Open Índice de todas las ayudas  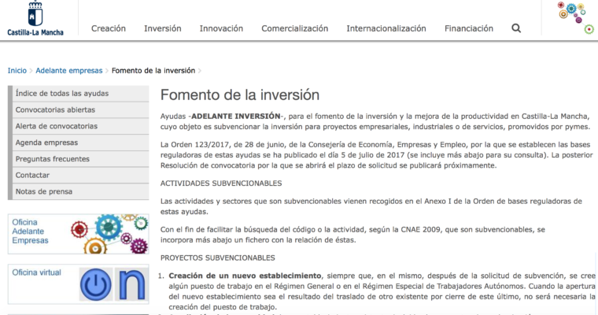click(x=80, y=94)
